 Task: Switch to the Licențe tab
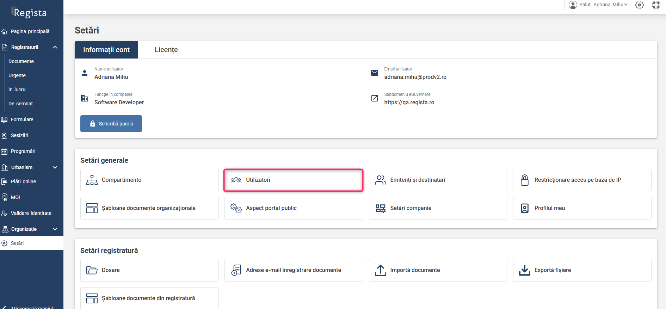[x=166, y=50]
